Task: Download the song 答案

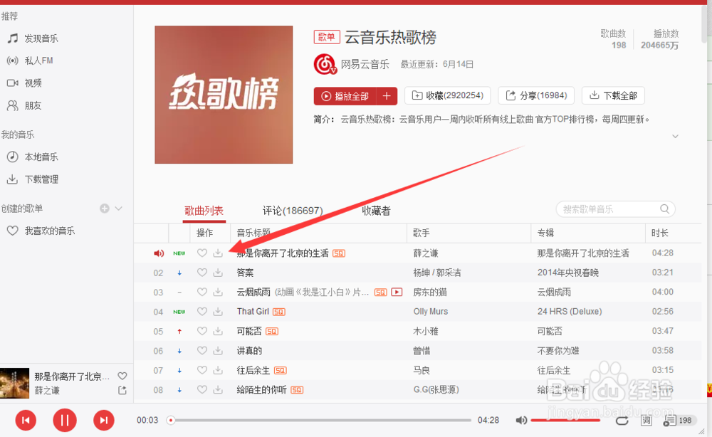Action: point(219,273)
